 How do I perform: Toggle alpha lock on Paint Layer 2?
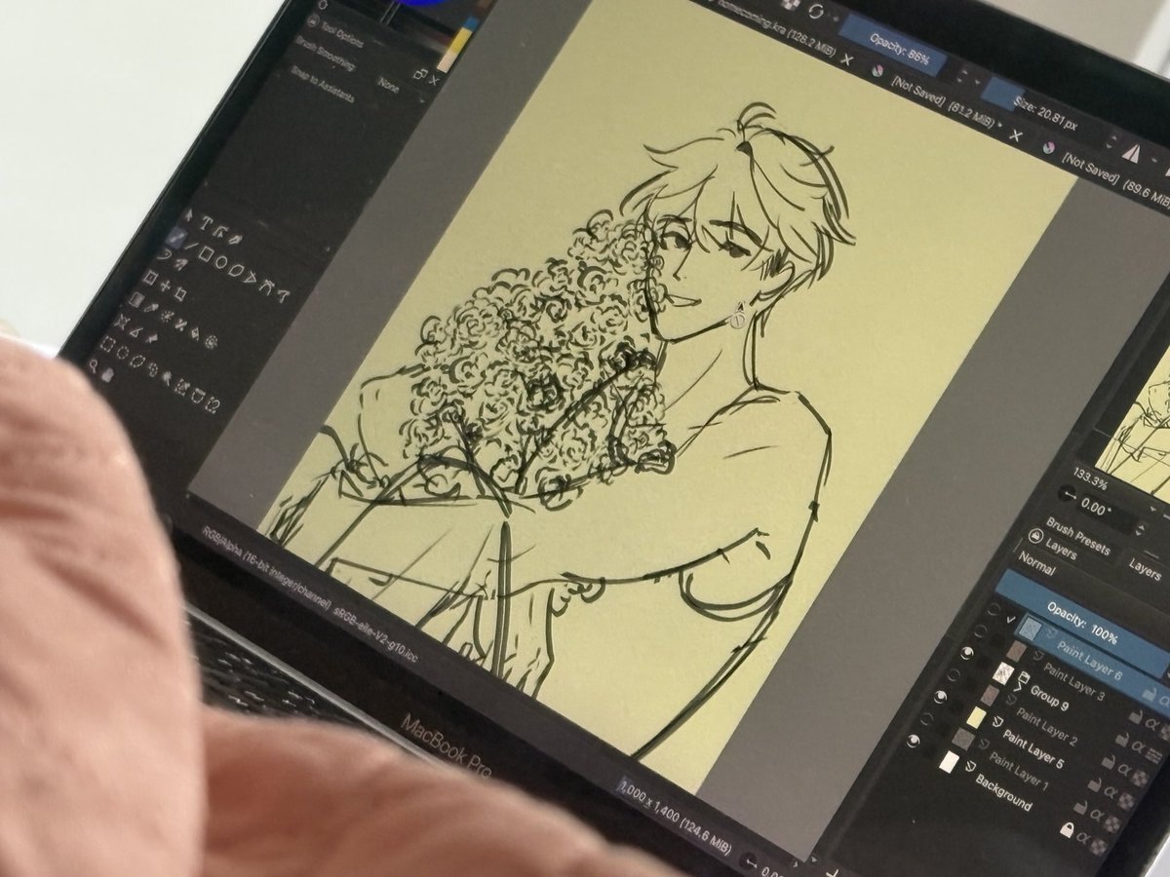tap(1139, 779)
